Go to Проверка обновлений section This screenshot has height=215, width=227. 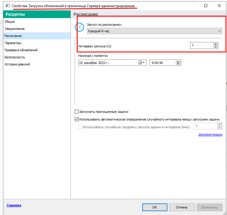(21, 50)
